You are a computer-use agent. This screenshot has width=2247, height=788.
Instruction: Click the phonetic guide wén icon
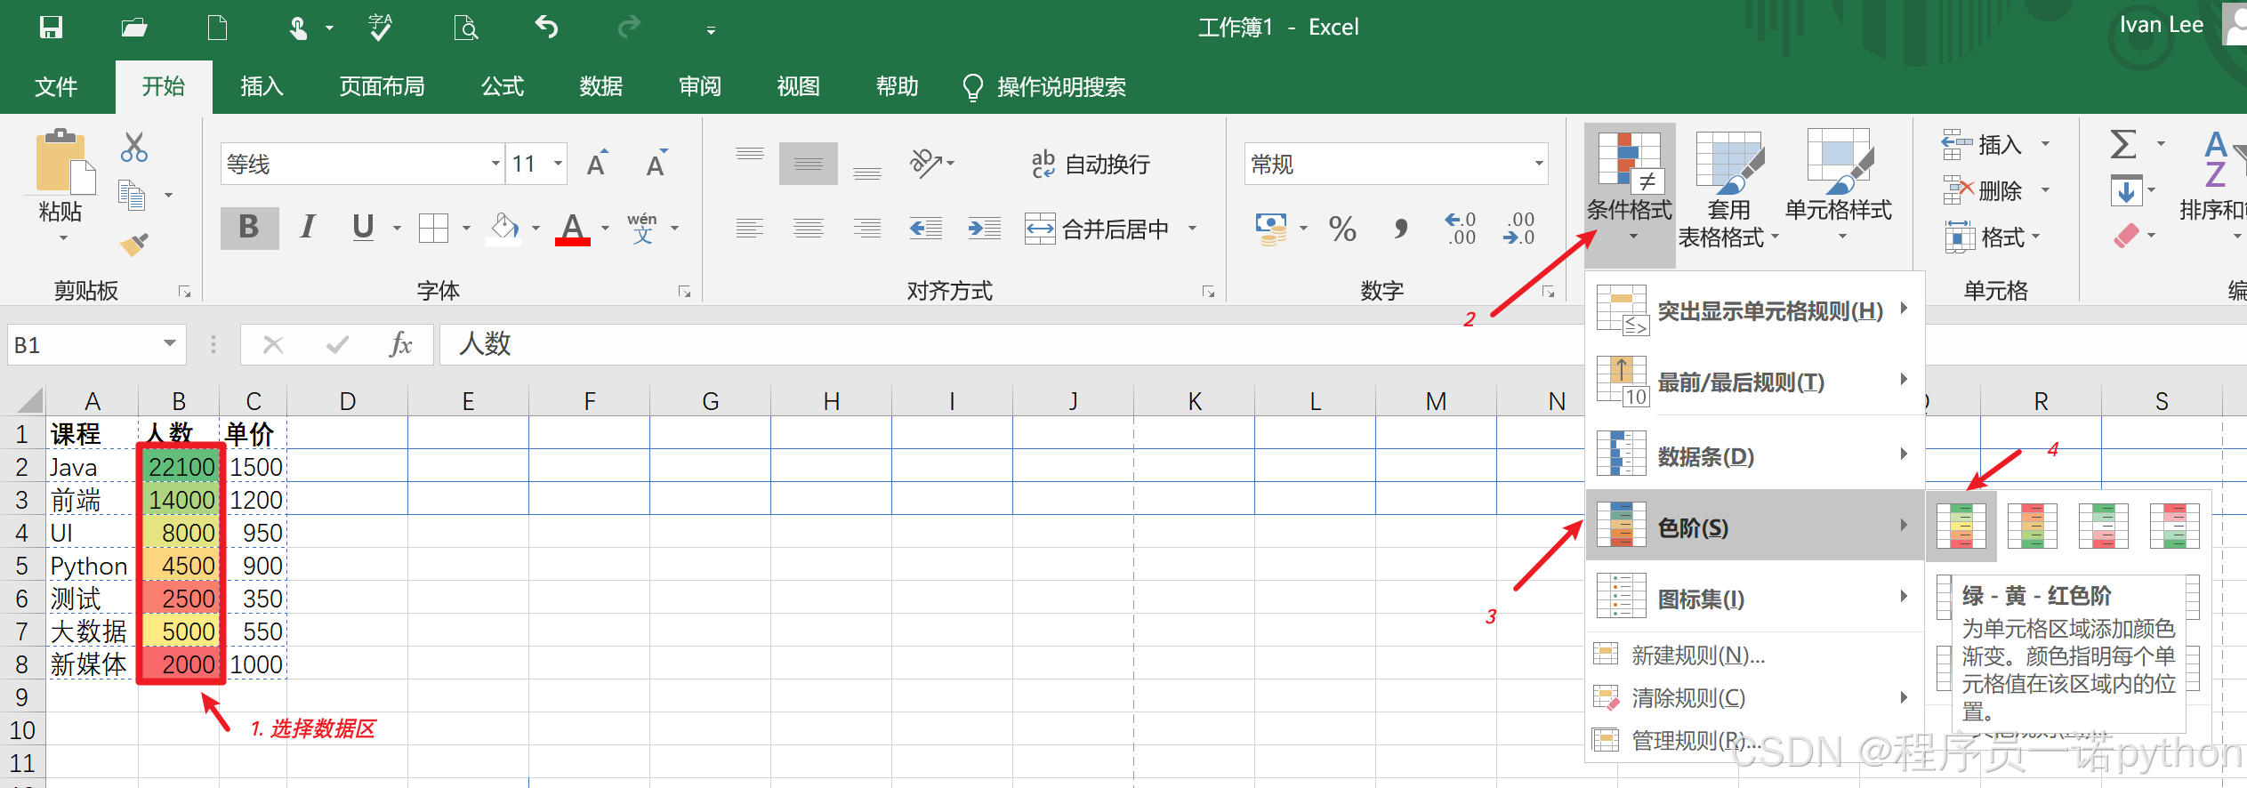[x=642, y=228]
